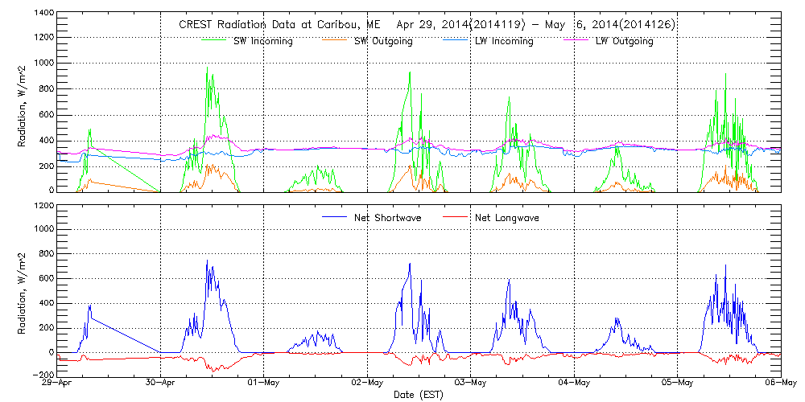Select the 29-Apr date tick label
805x402 pixels.
tap(58, 384)
